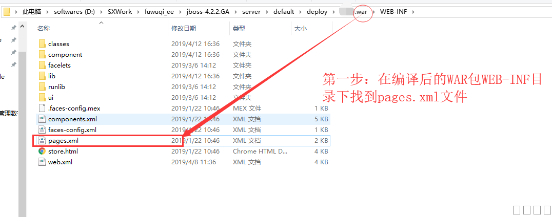Select the .faces-config.mex file icon

pos(42,108)
